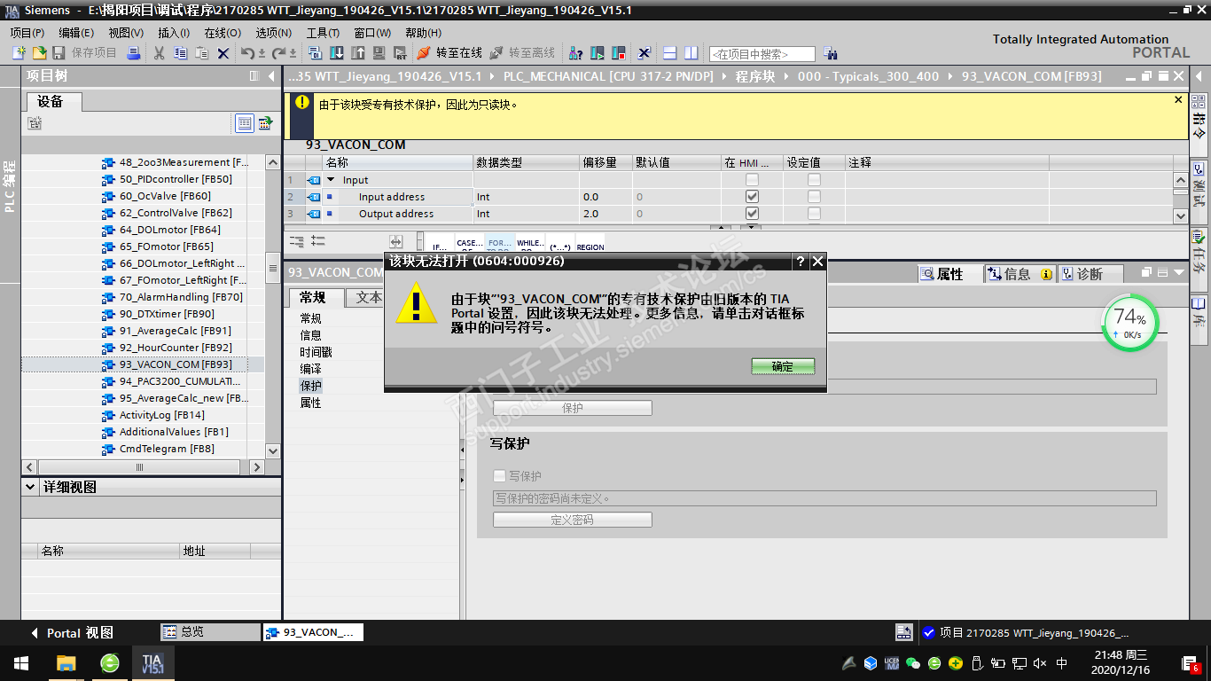Collapse the project tree panel arrow
This screenshot has height=681, width=1211.
(271, 76)
